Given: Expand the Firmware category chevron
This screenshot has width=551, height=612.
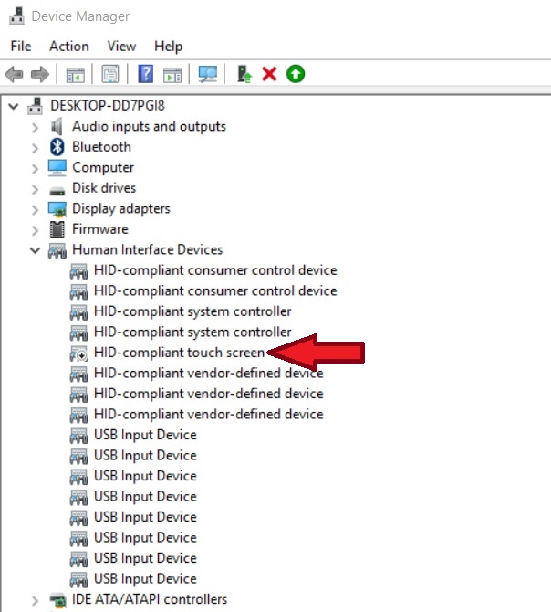Looking at the screenshot, I should (x=35, y=230).
